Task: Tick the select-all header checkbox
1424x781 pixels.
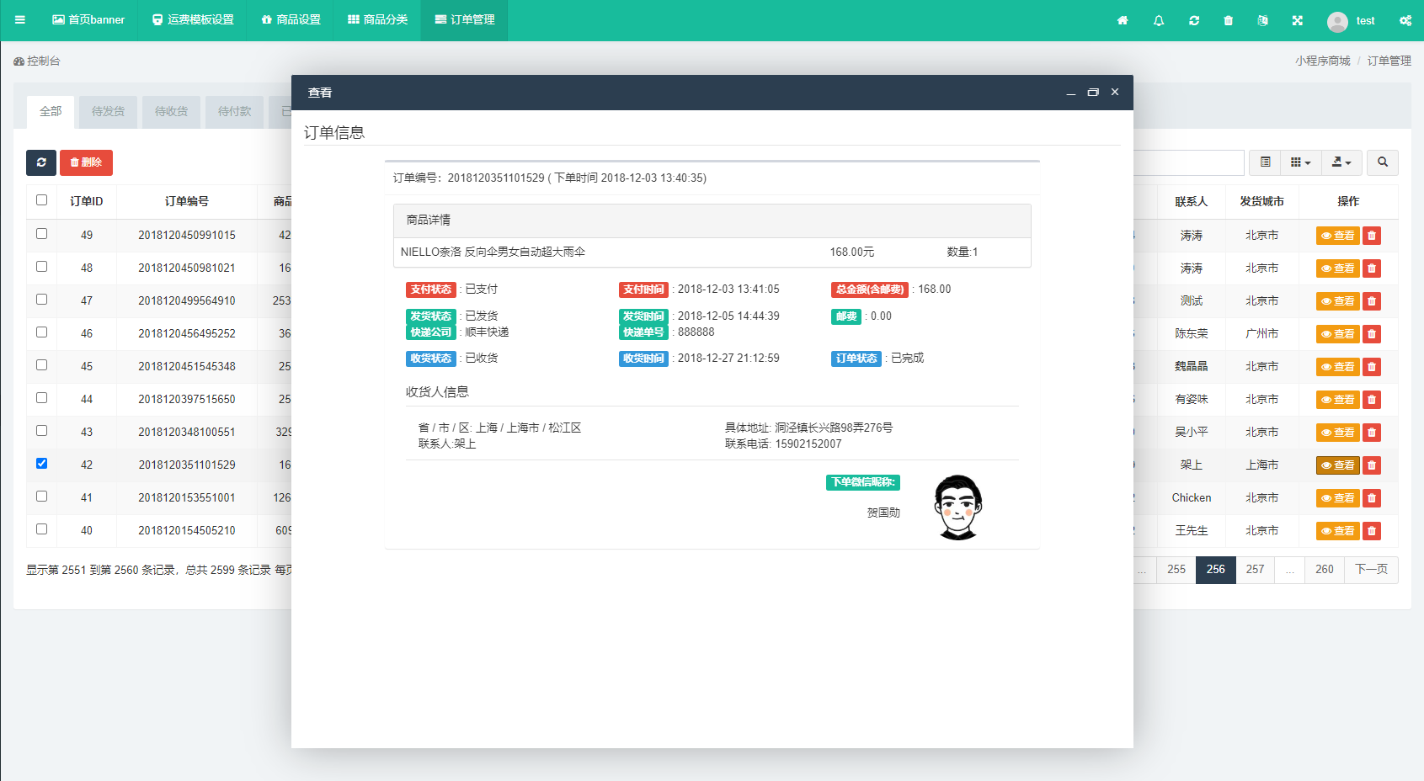Action: (41, 200)
